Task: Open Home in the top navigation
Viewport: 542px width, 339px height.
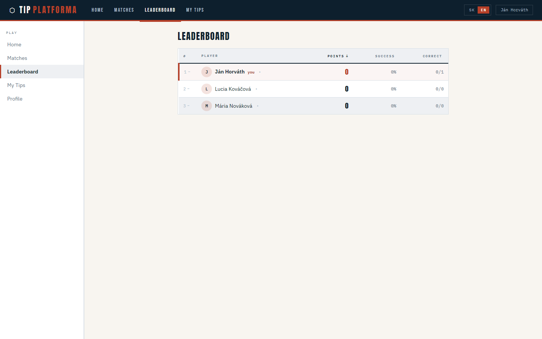Action: tap(97, 10)
